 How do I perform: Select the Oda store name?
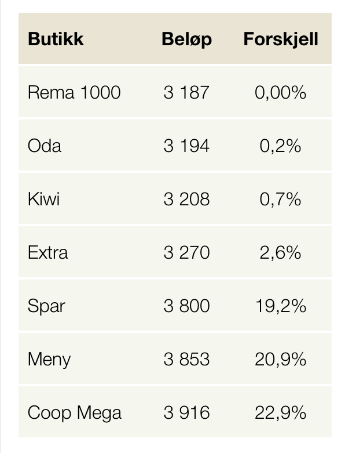point(45,146)
